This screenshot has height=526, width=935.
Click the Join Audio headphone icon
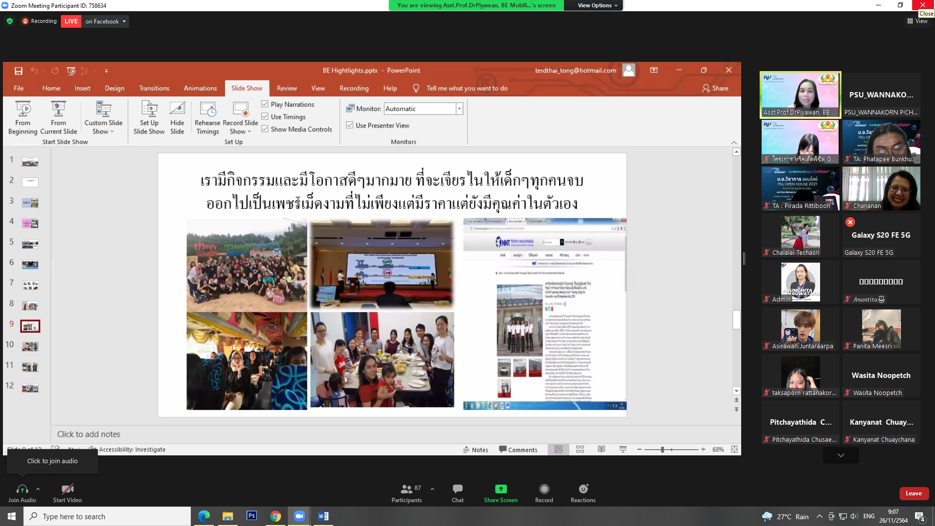click(x=22, y=488)
